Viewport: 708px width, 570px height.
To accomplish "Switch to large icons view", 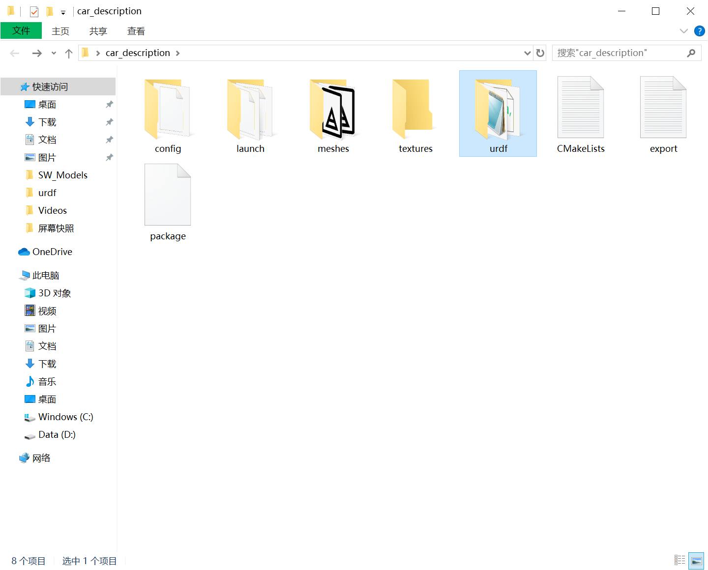I will (696, 560).
